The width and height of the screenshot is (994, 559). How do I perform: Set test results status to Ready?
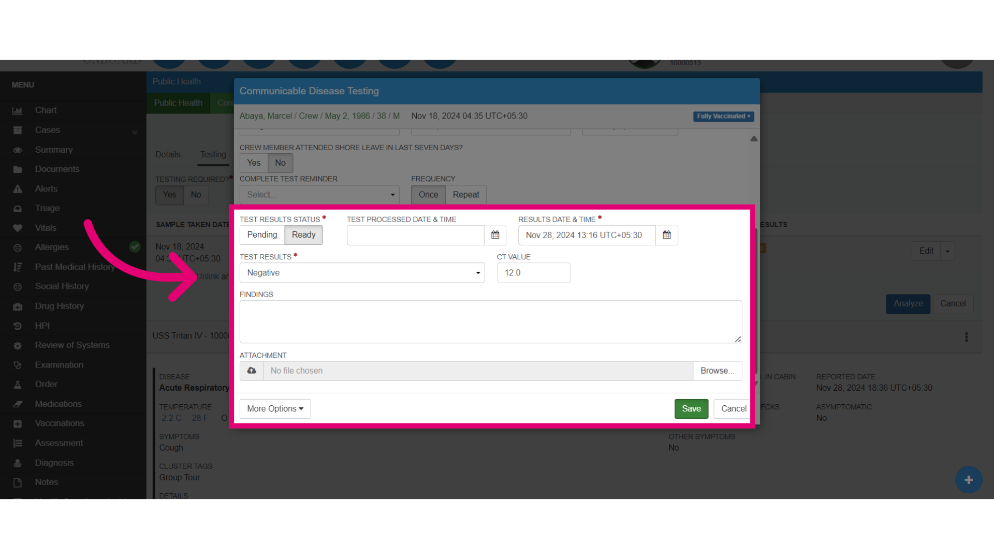(x=303, y=235)
